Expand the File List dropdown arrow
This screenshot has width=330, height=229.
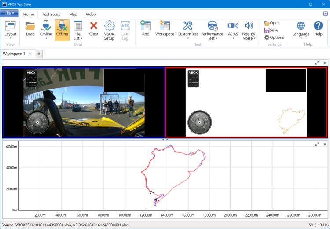coord(81,38)
